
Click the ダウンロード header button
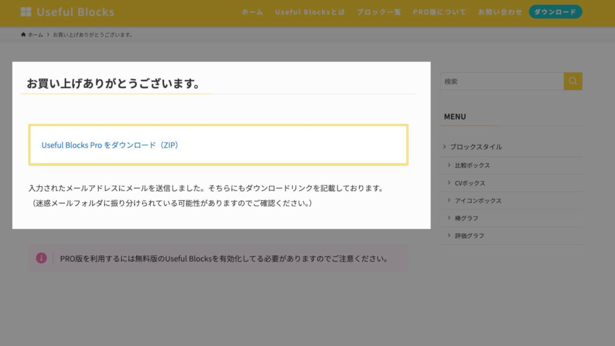point(555,12)
